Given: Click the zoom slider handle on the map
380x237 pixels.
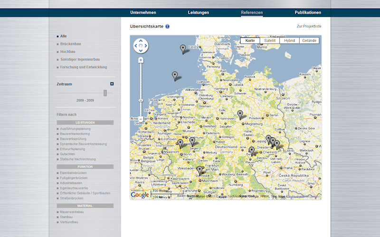Looking at the screenshot, I should tap(141, 100).
